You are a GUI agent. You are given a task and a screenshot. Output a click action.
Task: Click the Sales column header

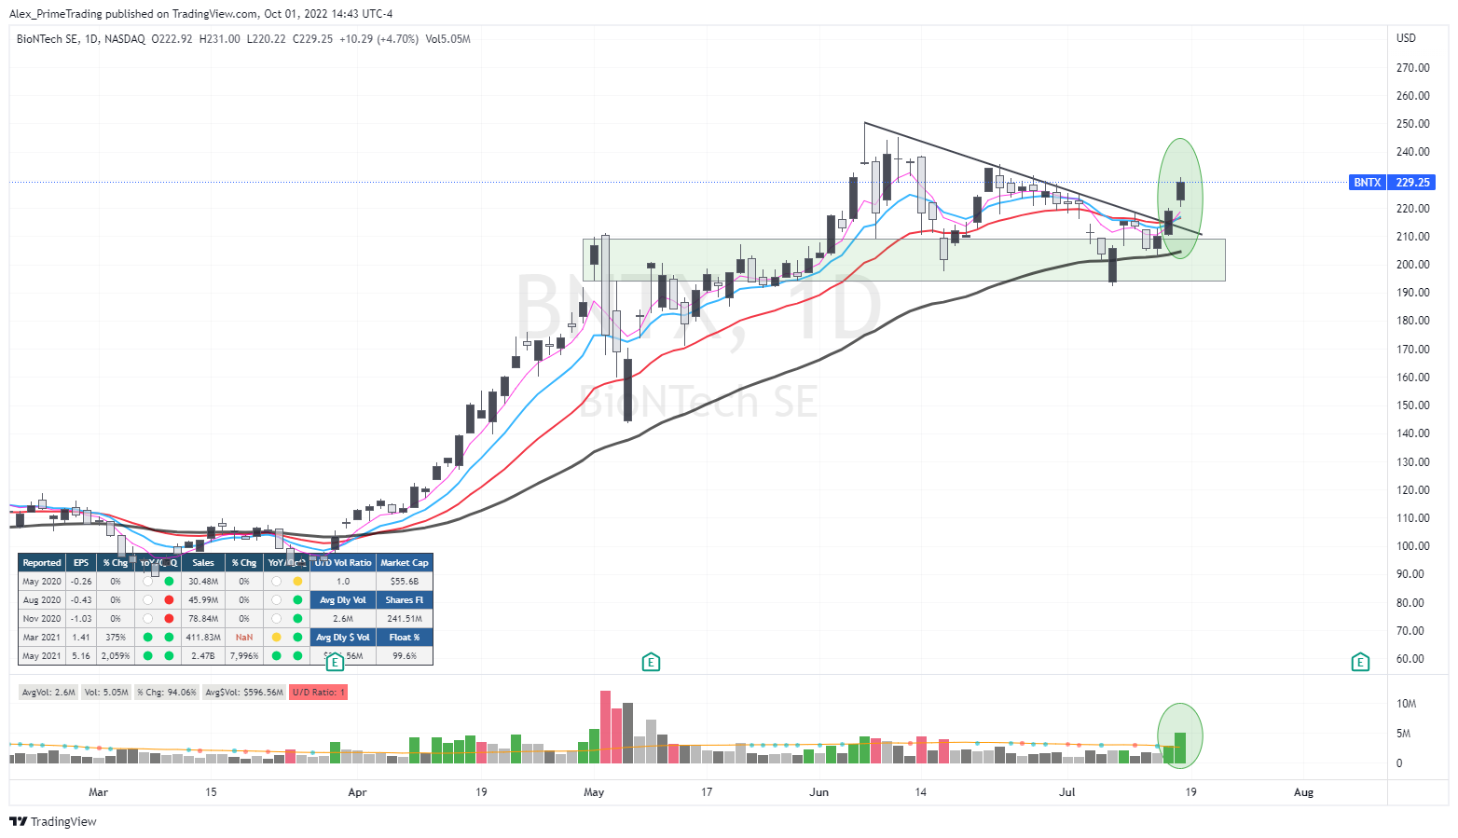[x=203, y=562]
